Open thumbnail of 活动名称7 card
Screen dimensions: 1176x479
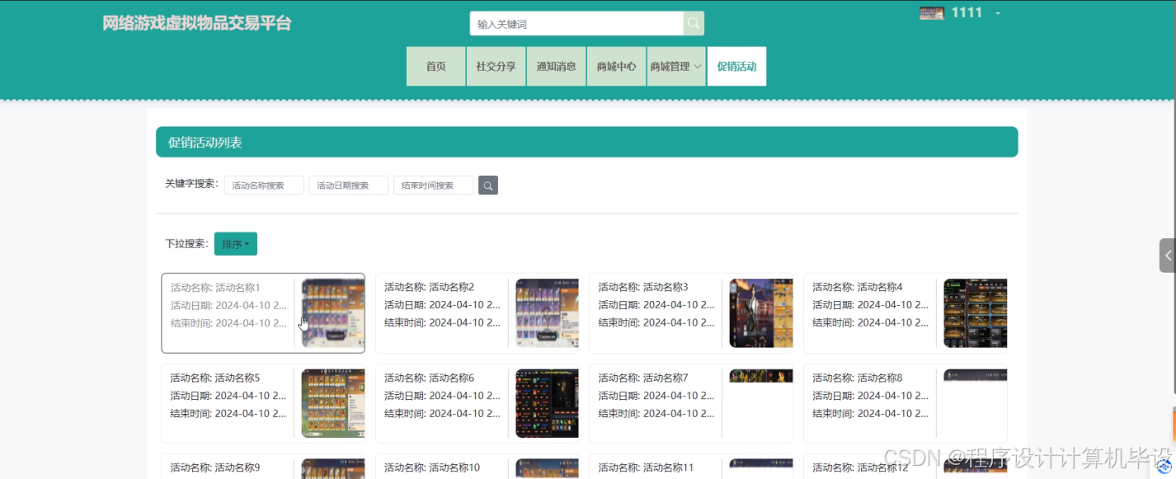coord(761,376)
